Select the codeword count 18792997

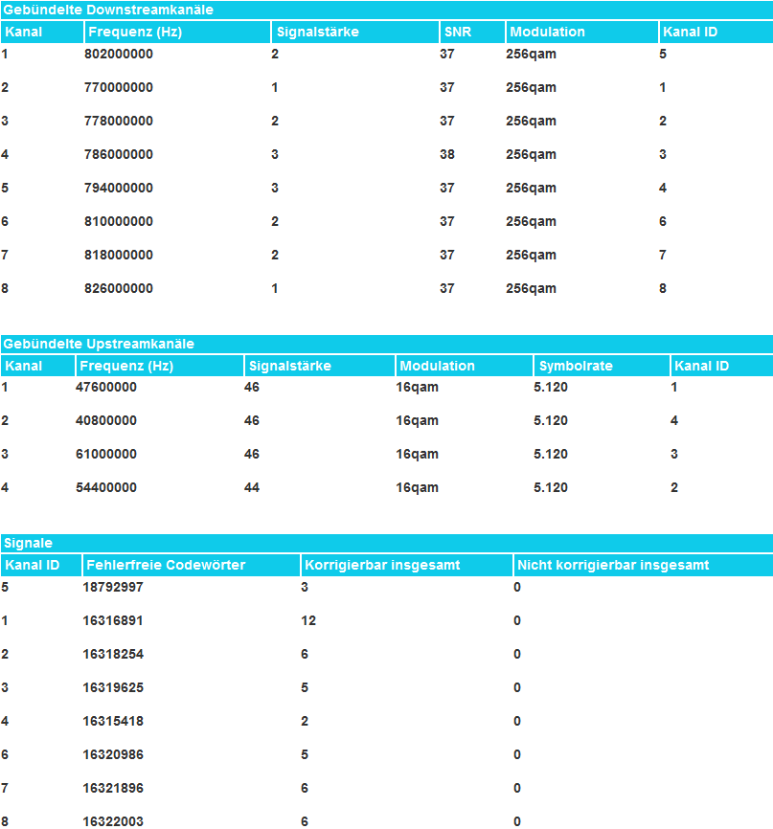pyautogui.click(x=113, y=587)
